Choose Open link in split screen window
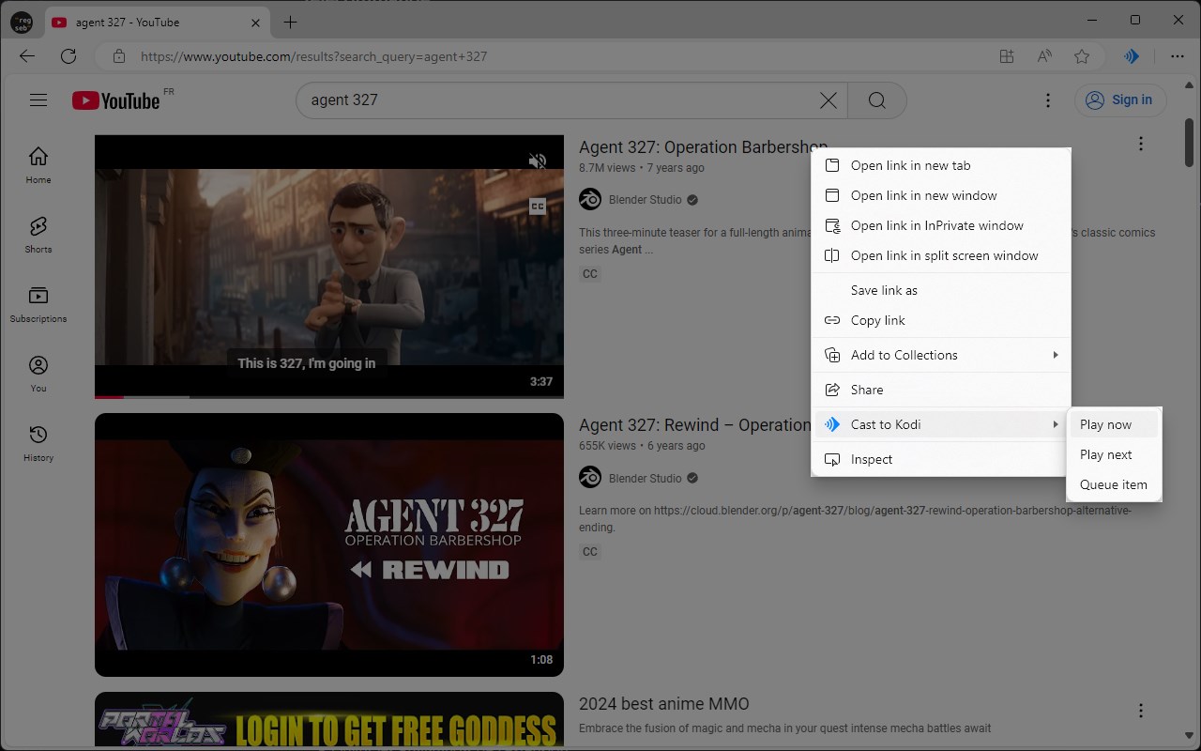Screen dimensions: 1201x751 [941, 255]
